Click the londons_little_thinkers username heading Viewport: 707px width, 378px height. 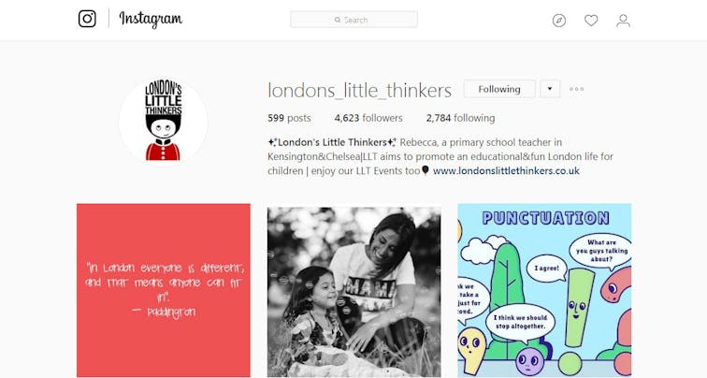coord(359,90)
